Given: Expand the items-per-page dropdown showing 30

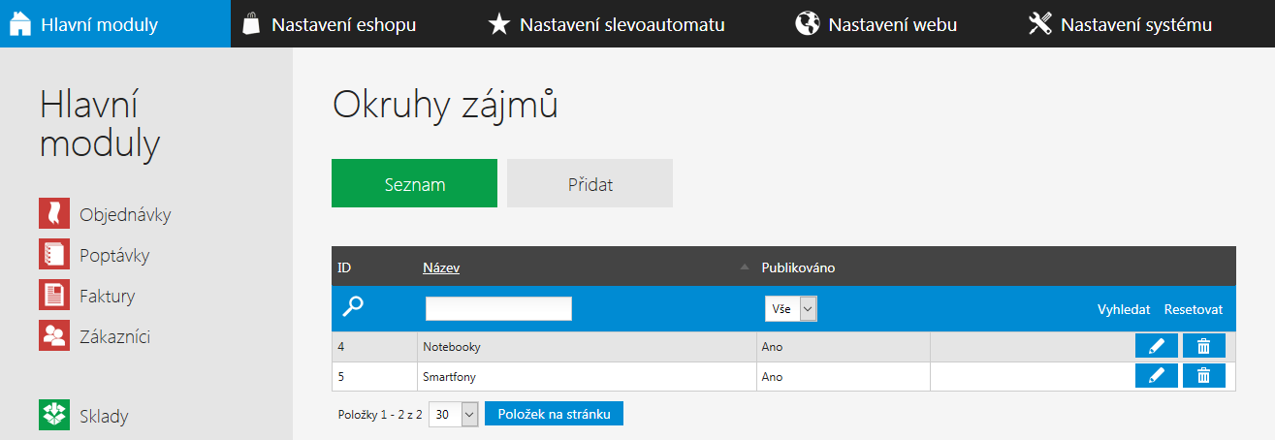Looking at the screenshot, I should coord(454,414).
